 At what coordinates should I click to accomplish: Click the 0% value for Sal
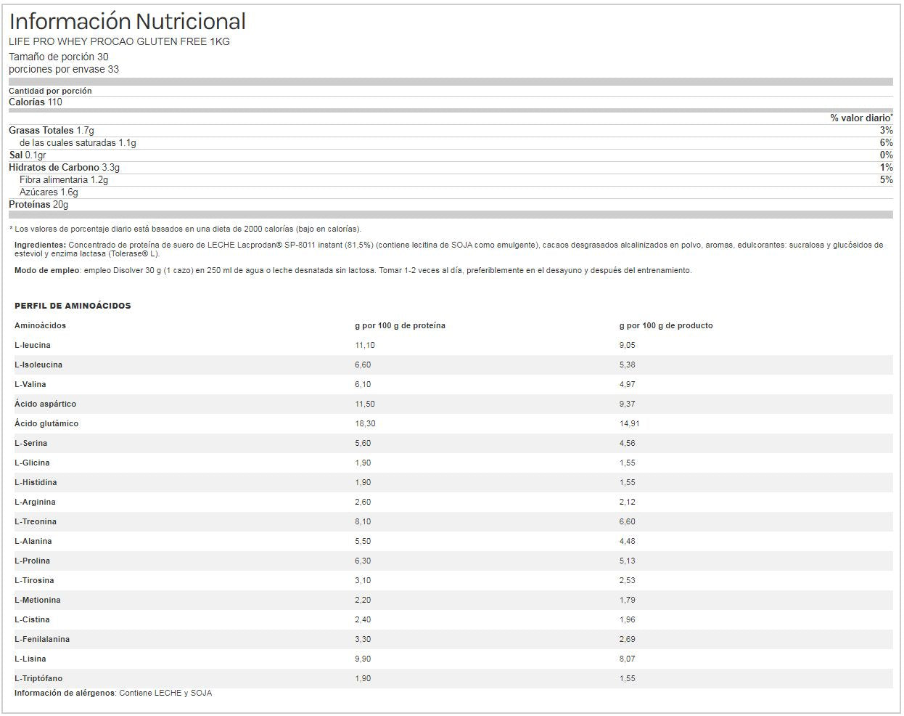coord(886,155)
